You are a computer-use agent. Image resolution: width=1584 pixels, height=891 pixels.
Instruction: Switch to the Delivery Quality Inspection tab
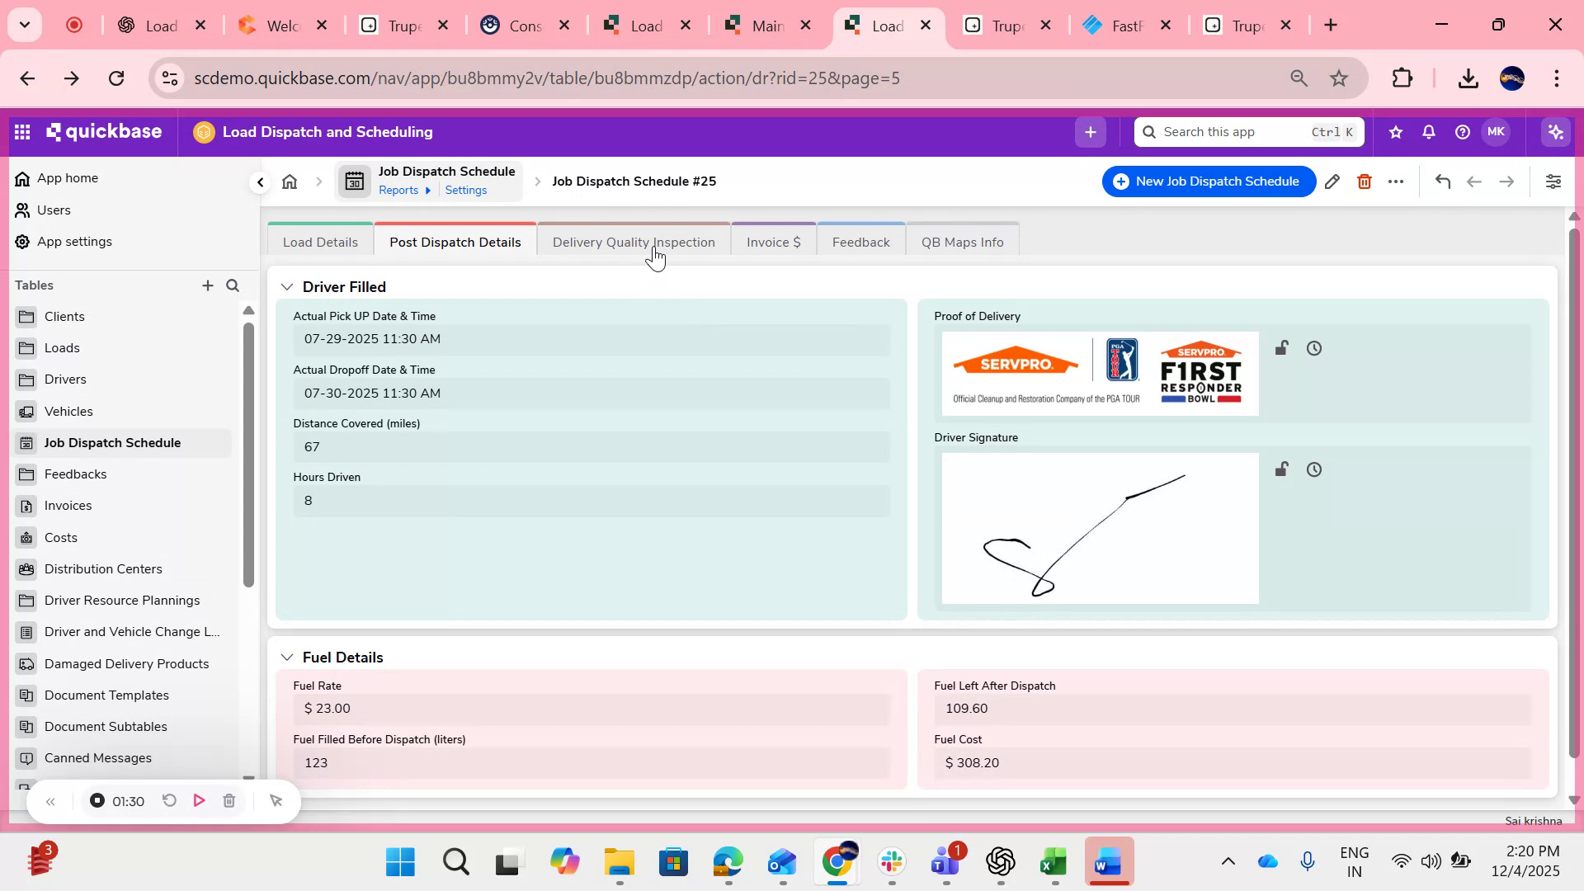[634, 242]
